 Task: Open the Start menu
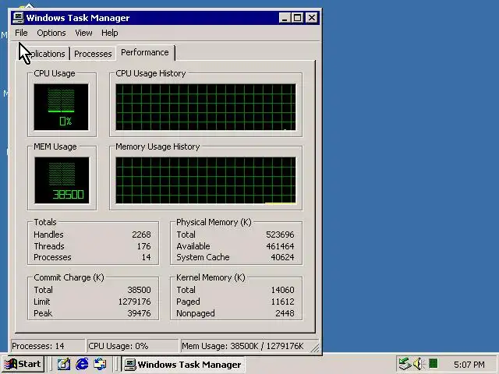[x=23, y=364]
